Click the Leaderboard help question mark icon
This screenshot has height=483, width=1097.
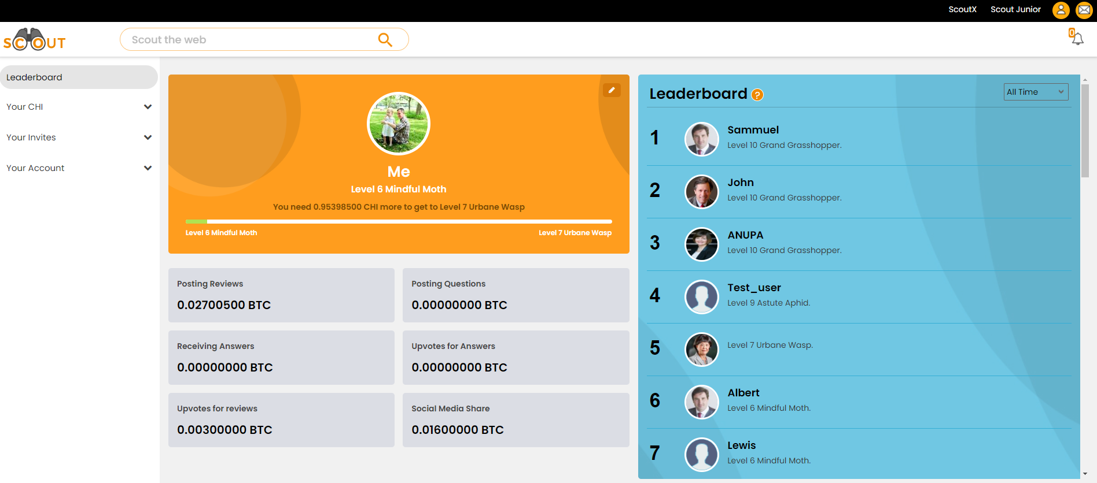click(757, 95)
